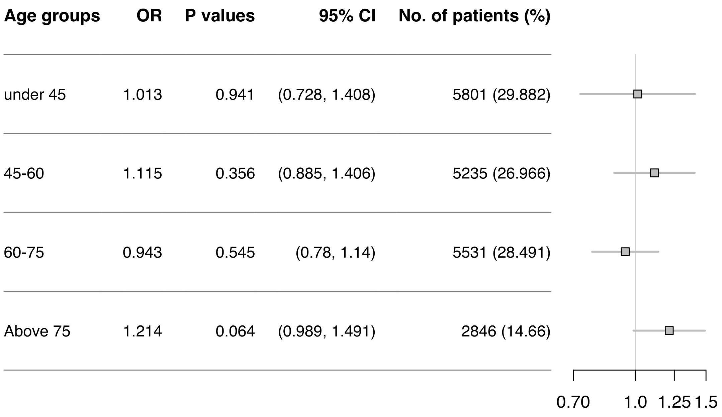Click the axis label 1.25
This screenshot has width=722, height=417.
coord(674,402)
